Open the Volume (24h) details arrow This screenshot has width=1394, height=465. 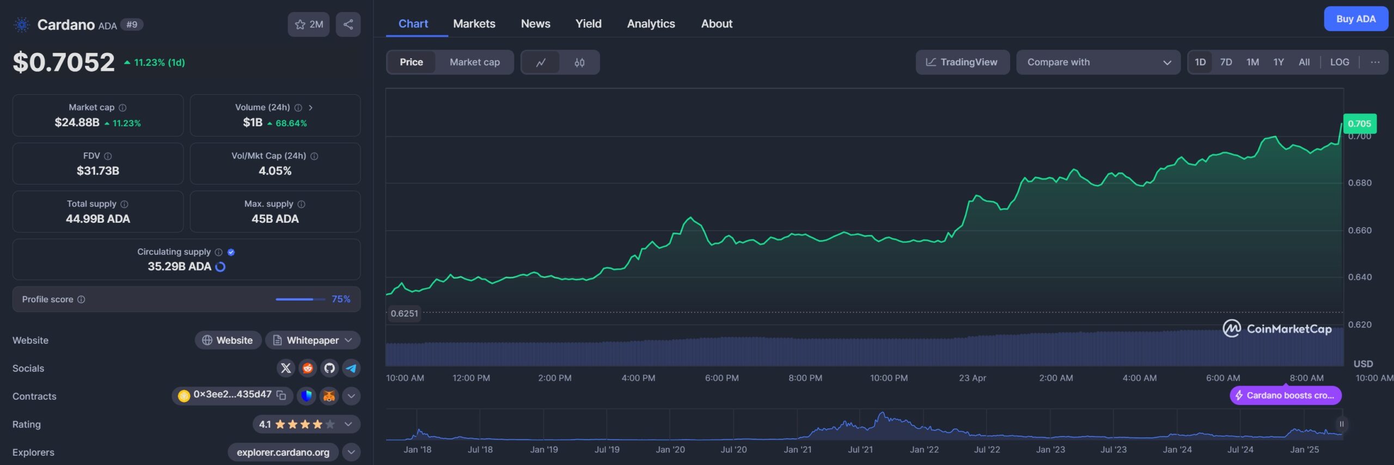pos(310,108)
